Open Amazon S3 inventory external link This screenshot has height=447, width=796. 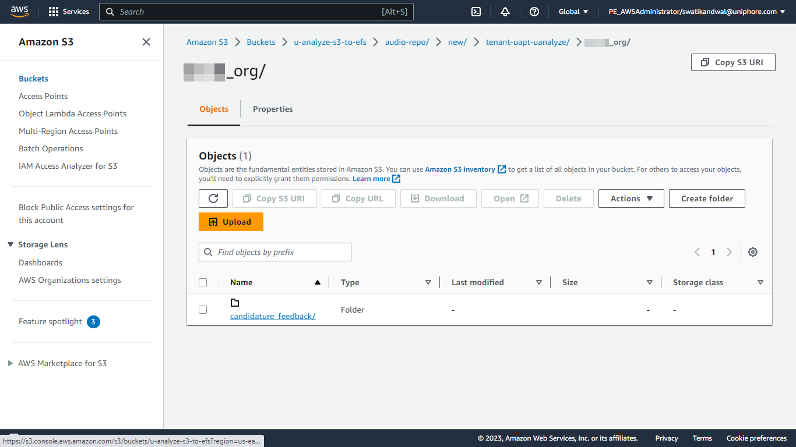pyautogui.click(x=465, y=169)
